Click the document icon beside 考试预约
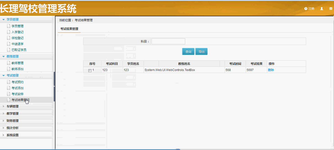 click(9, 82)
